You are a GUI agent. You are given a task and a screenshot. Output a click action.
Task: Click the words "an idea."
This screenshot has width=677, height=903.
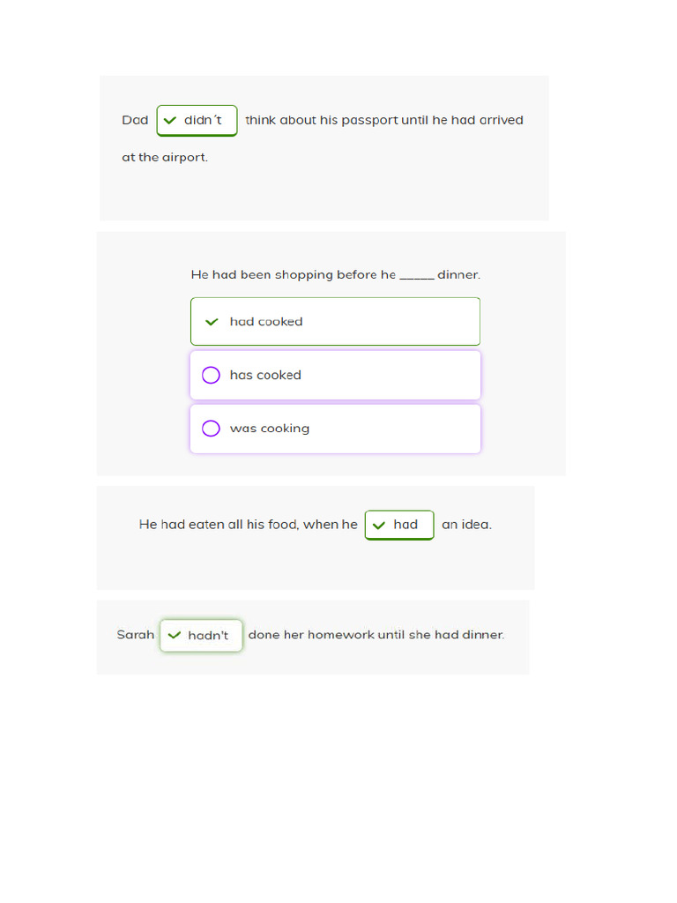coord(466,525)
